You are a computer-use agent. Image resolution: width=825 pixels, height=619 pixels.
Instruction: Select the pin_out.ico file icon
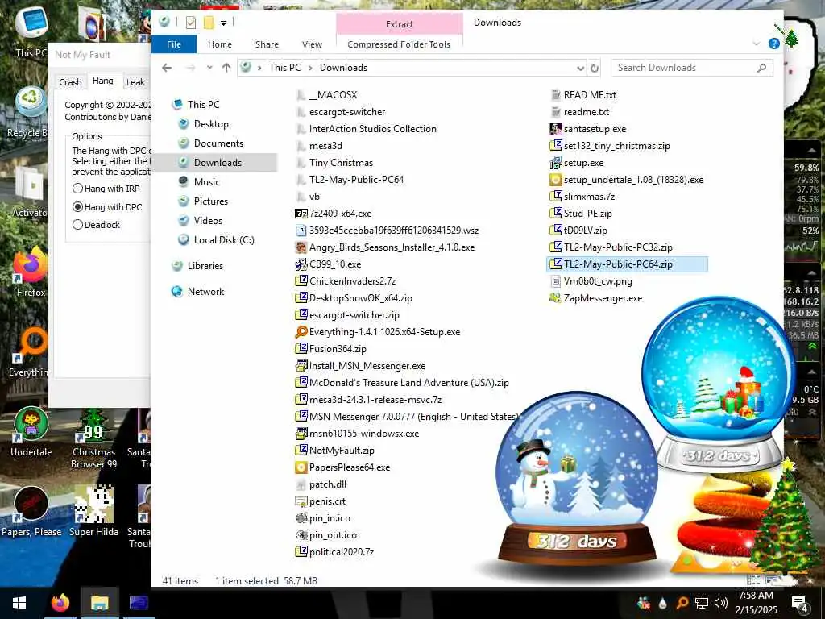[x=301, y=535]
